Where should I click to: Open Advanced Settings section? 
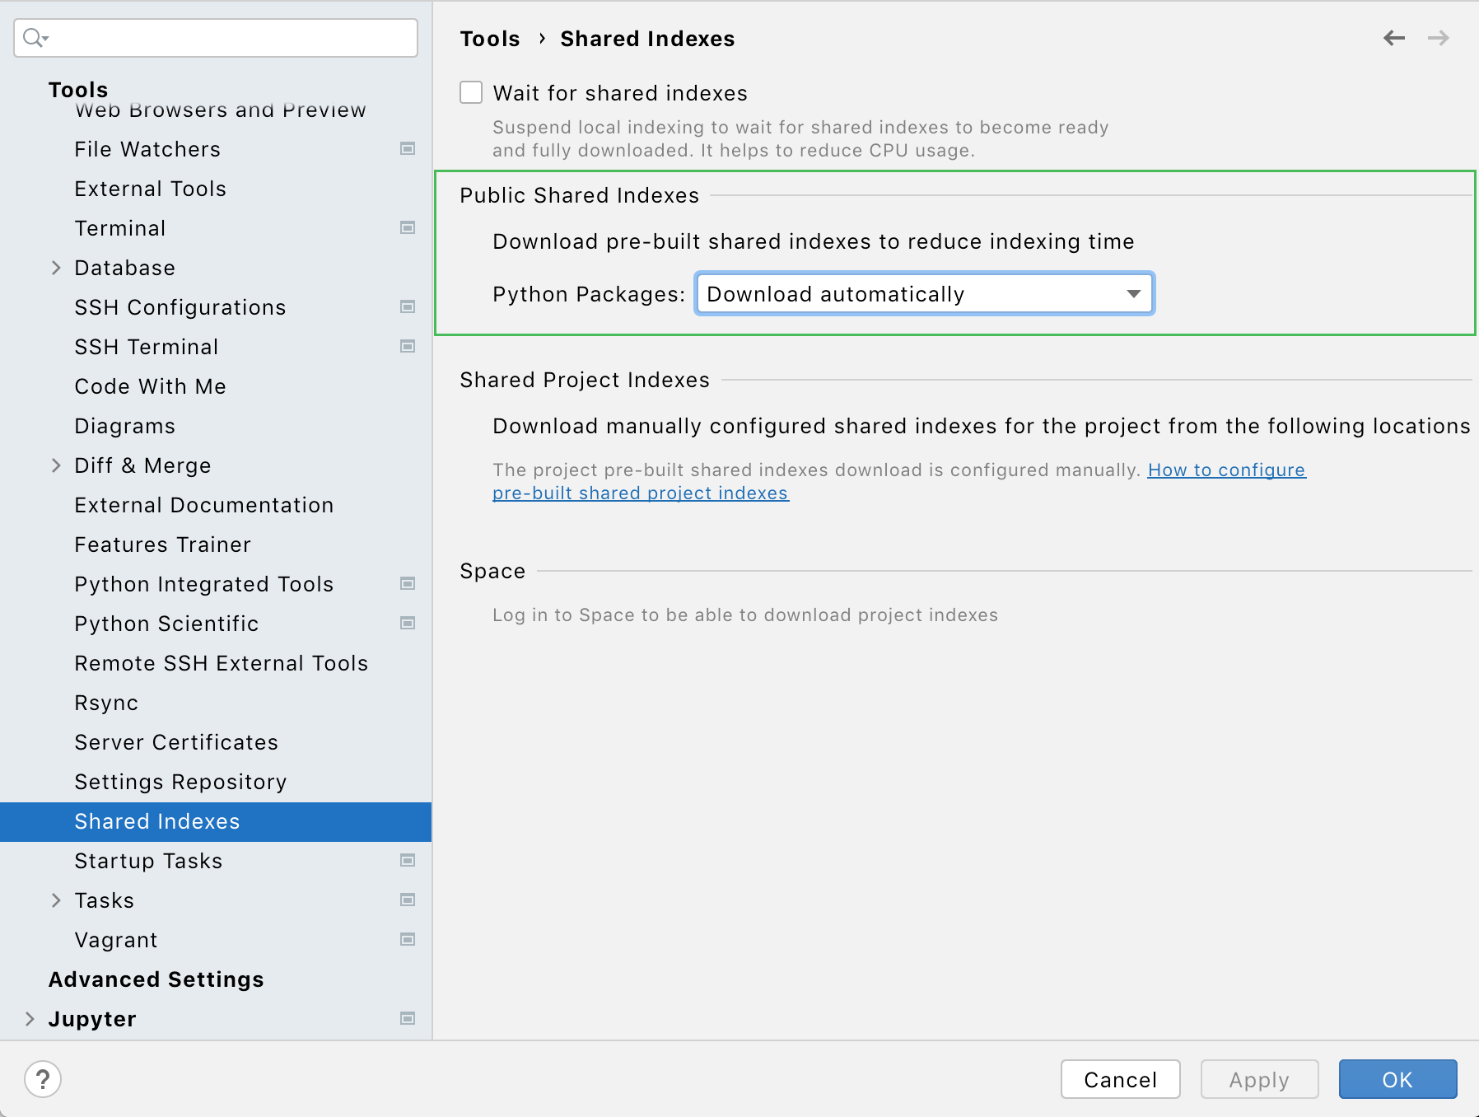(x=156, y=979)
